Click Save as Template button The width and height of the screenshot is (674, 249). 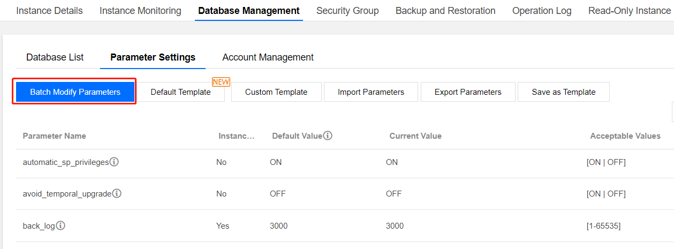[x=564, y=92]
